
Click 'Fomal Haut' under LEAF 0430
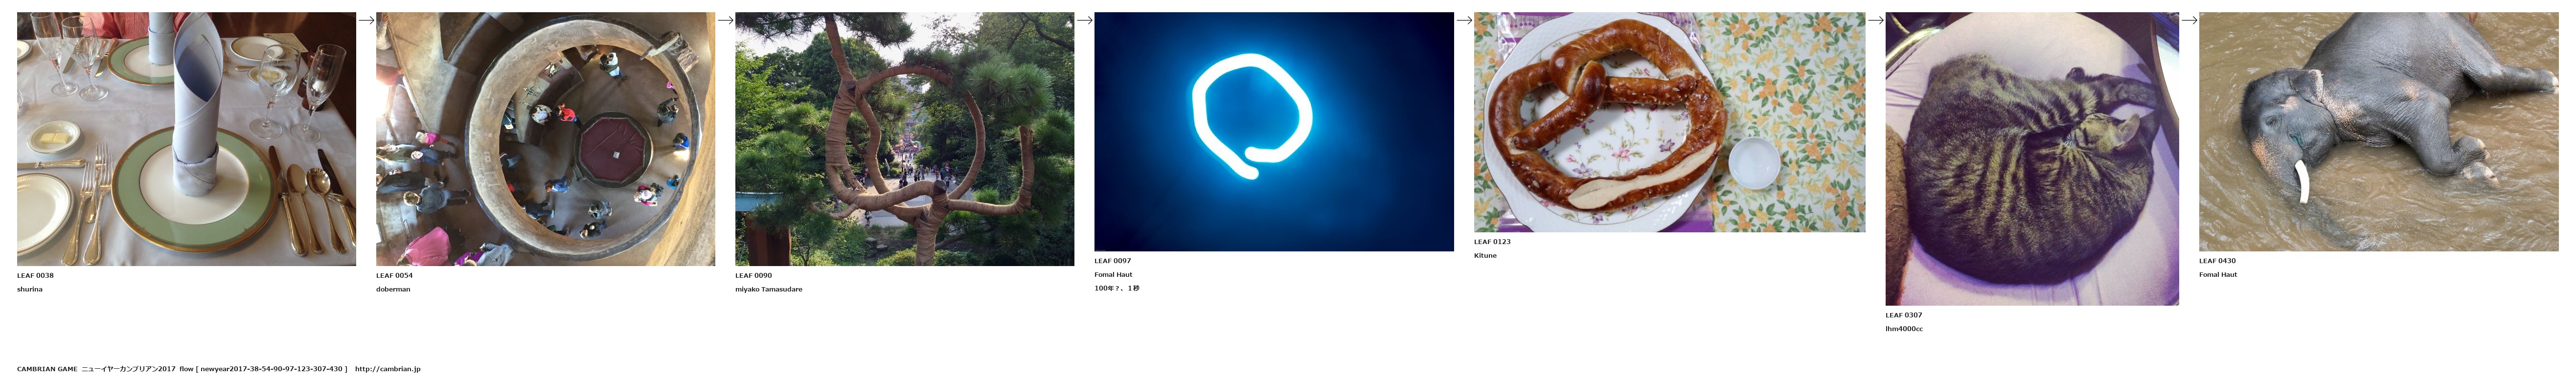click(x=2218, y=274)
